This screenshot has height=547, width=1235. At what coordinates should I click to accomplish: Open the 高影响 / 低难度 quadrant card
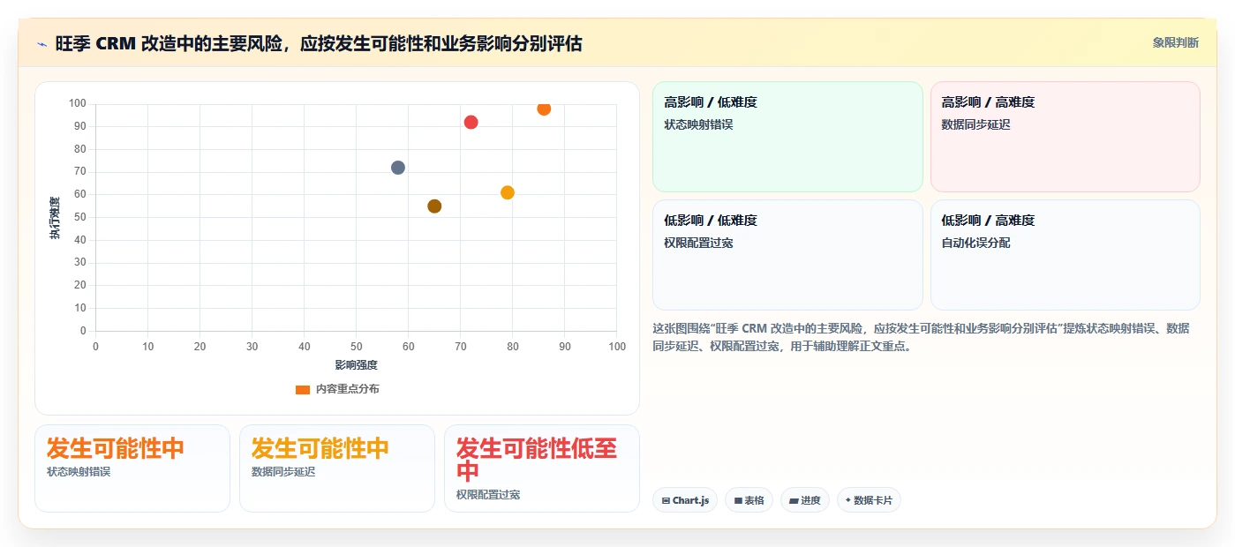pos(787,137)
